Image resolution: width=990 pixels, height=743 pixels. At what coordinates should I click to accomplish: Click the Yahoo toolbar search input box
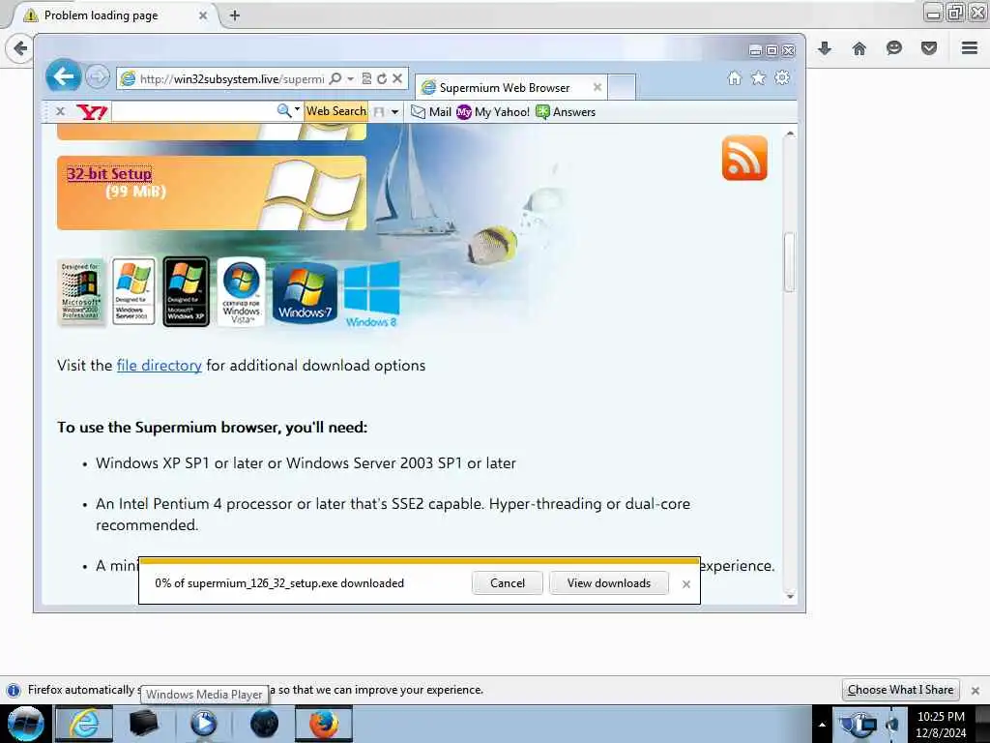[x=193, y=112]
